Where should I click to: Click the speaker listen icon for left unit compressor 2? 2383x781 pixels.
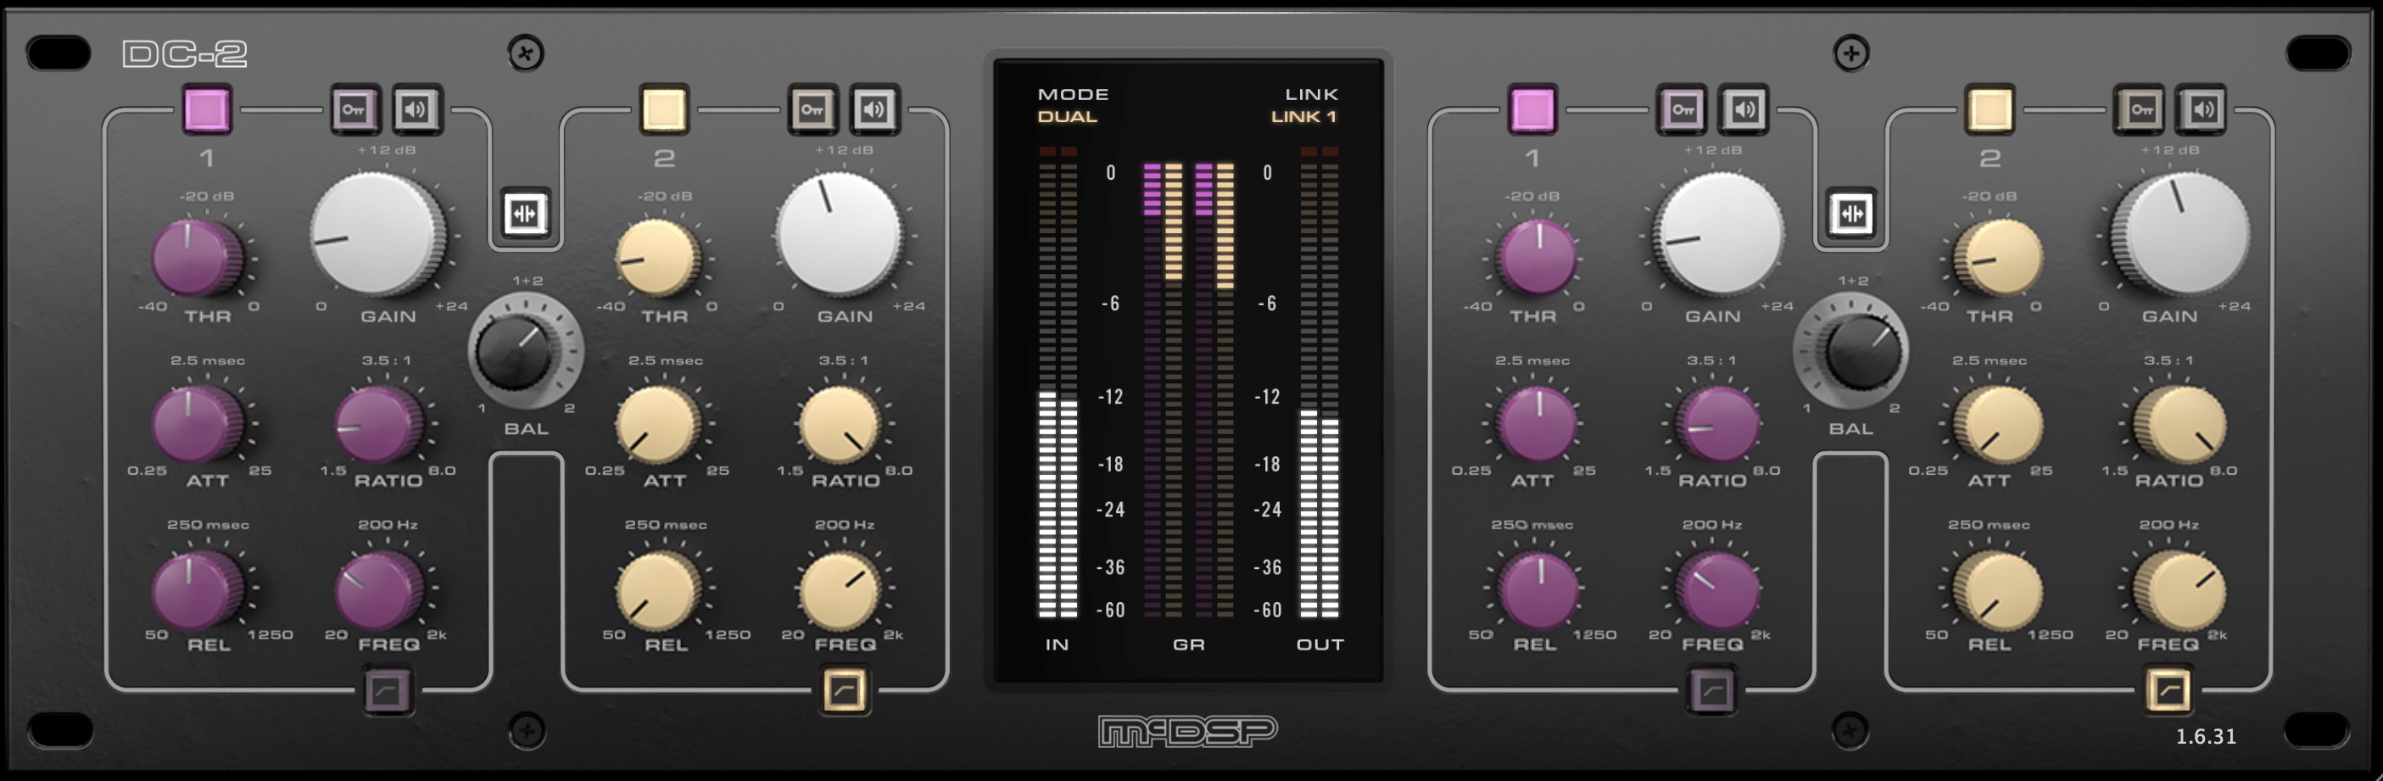(874, 110)
